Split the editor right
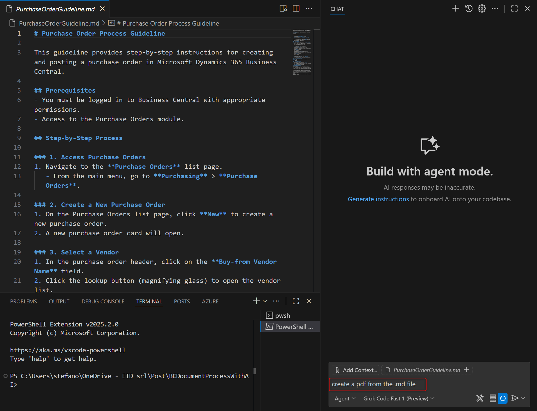Image resolution: width=537 pixels, height=411 pixels. click(x=296, y=9)
